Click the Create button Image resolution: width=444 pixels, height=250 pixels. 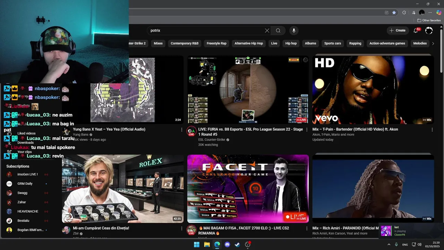pos(398,31)
